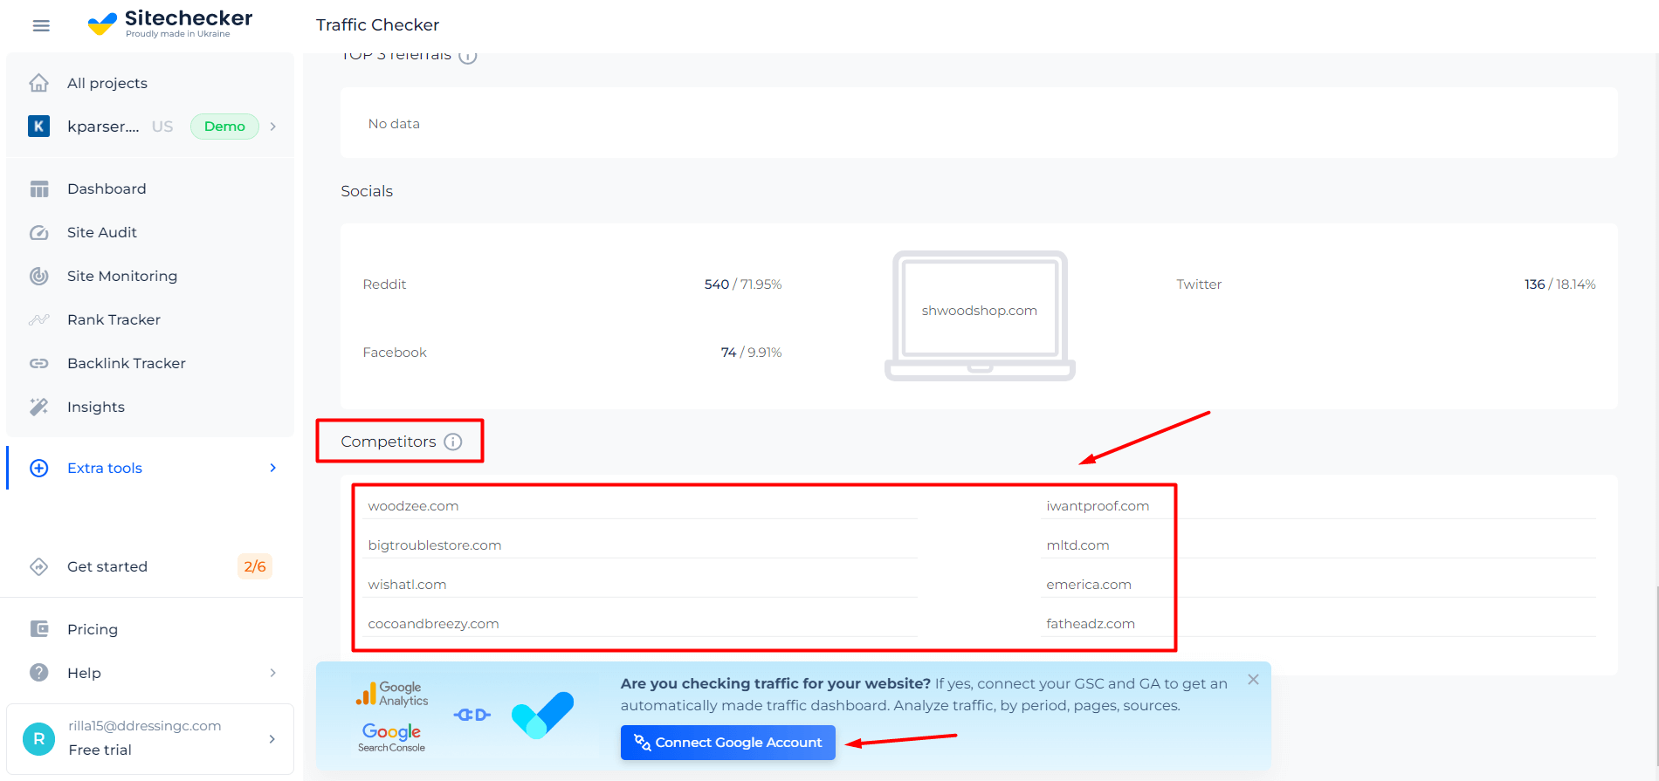Click Connect Google Account button
1659x781 pixels.
728,743
